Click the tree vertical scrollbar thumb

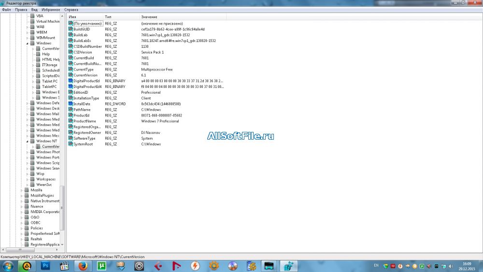click(x=62, y=208)
